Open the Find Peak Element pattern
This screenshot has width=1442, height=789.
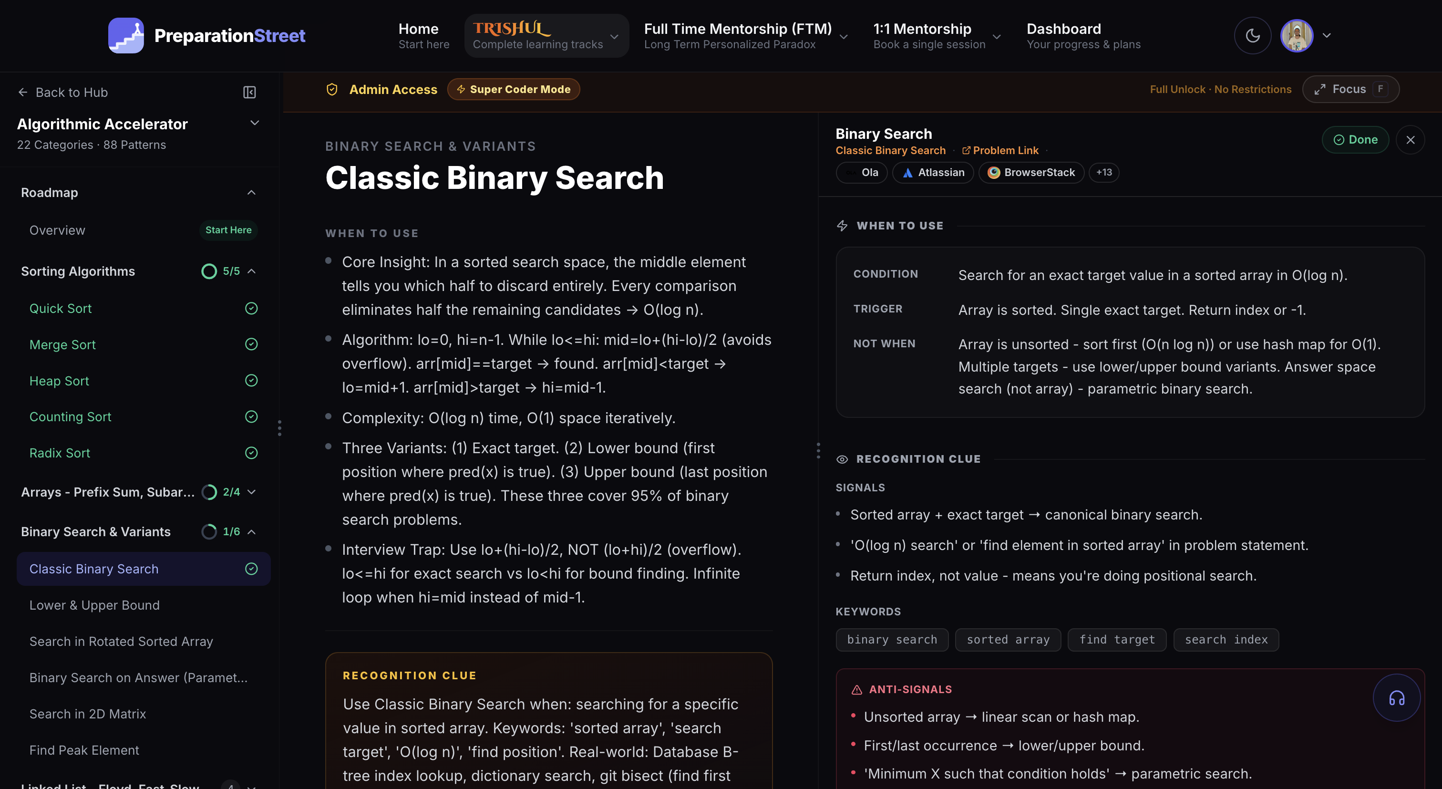coord(84,750)
